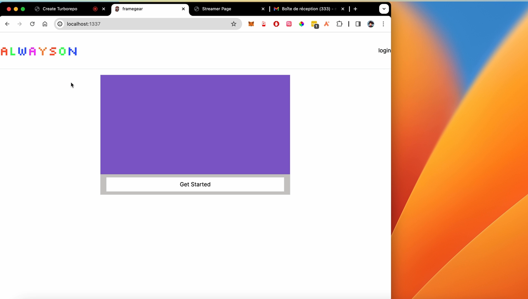
Task: Go forward in browser history
Action: point(19,24)
